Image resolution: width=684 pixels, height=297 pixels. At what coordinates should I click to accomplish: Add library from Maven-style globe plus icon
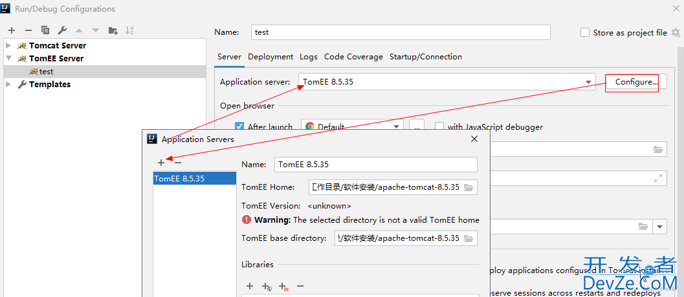pyautogui.click(x=267, y=287)
